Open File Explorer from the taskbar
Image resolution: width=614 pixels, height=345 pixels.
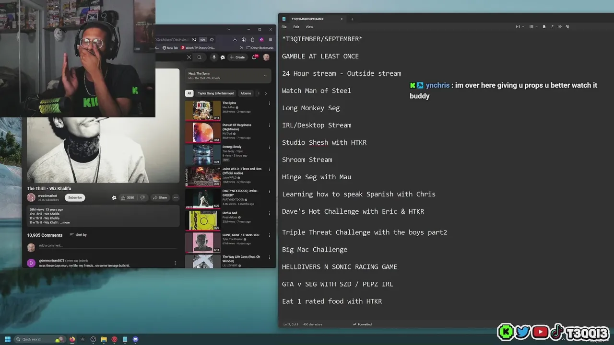click(x=104, y=339)
